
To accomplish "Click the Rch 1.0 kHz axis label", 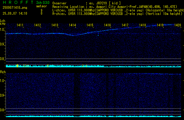I will tap(2, 81).
